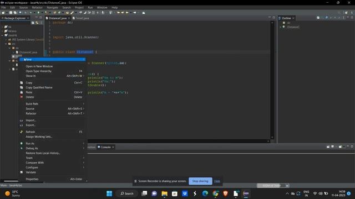The height and width of the screenshot is (199, 355).
Task: Switch to the TimeC.java editor tab
Action: click(80, 18)
